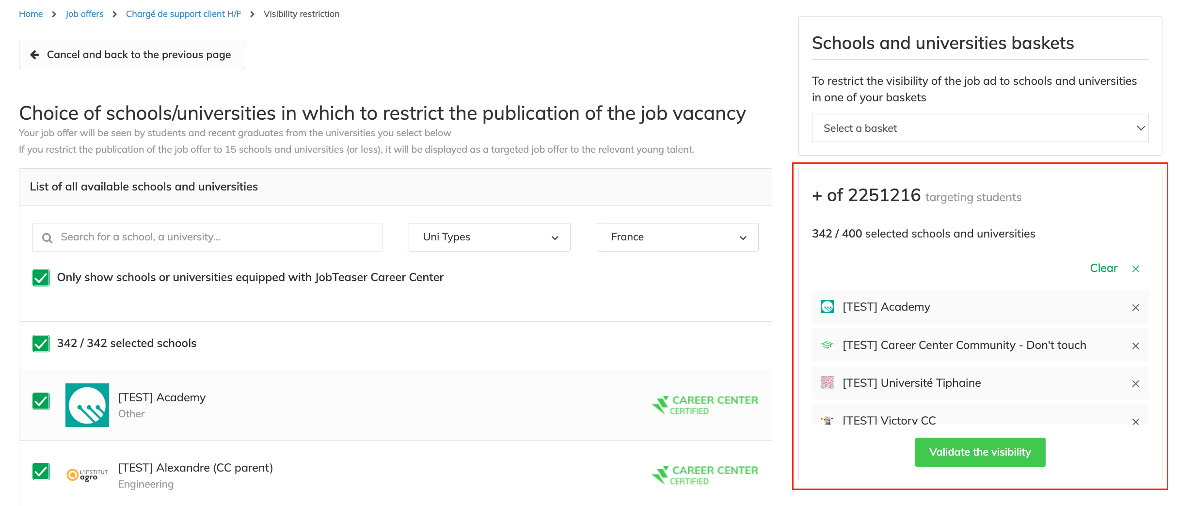Viewport: 1177px width, 506px height.
Task: Open the Uni Types dropdown
Action: point(489,237)
